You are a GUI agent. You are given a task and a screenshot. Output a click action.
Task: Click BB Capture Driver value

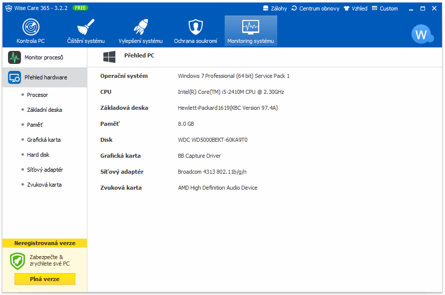(x=199, y=156)
